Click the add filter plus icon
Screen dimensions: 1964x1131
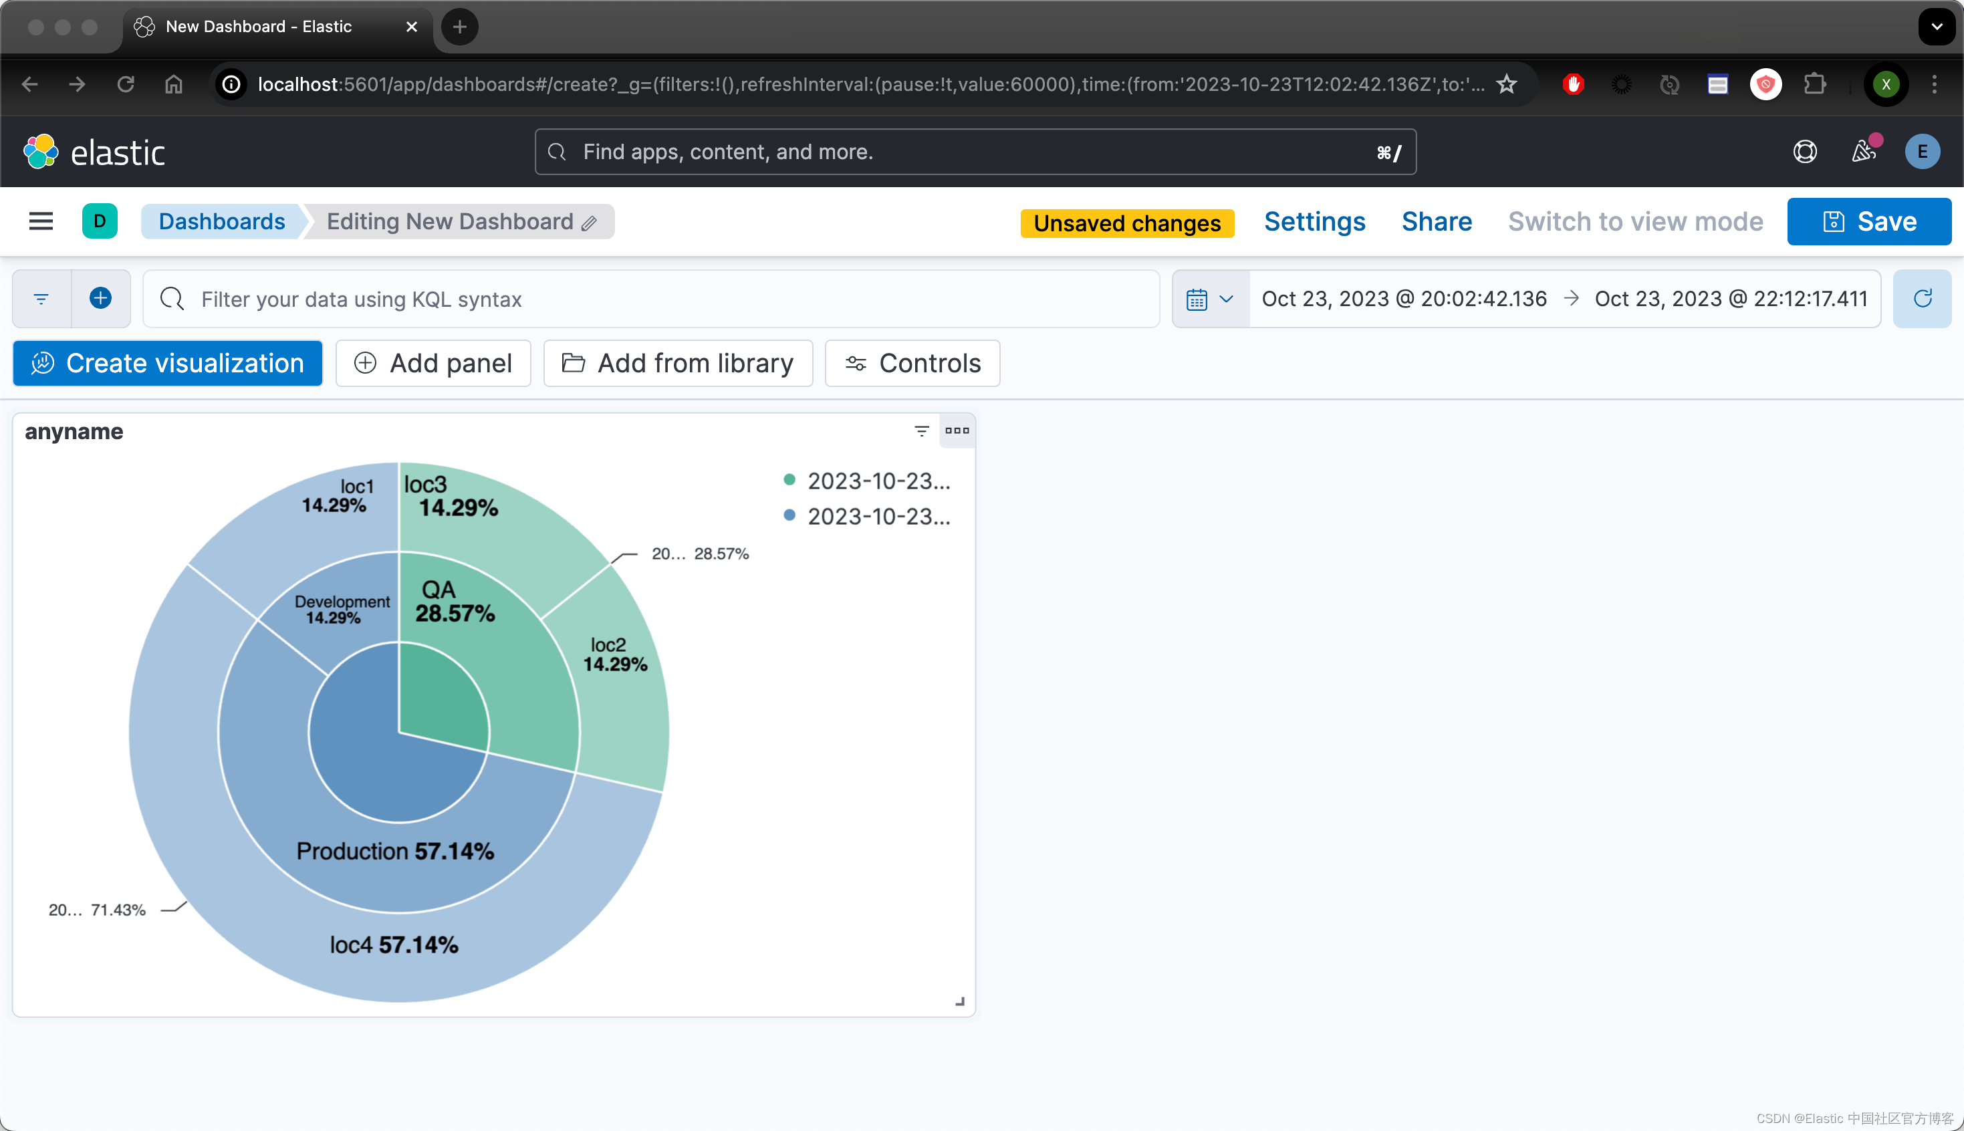pos(100,298)
